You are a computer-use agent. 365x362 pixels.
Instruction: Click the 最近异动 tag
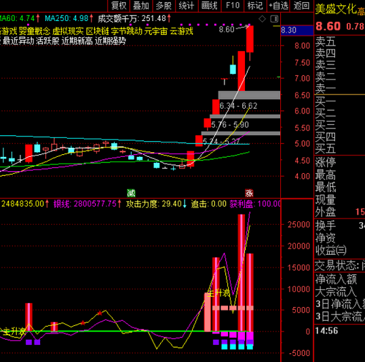click(x=18, y=41)
